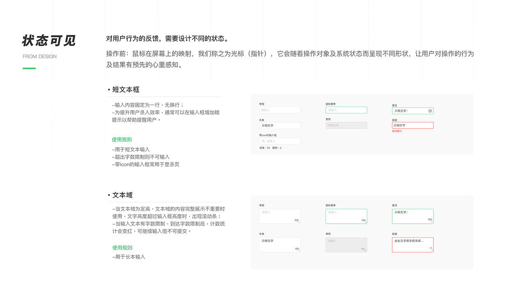Click the clear icon in the 激活 input
Image resolution: width=526 pixels, height=295 pixels.
pos(430,111)
